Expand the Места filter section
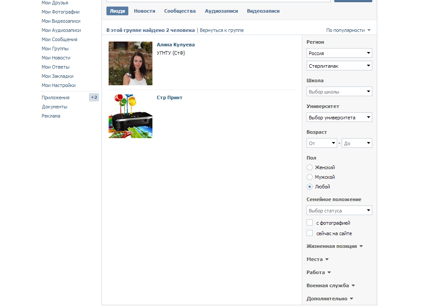Image resolution: width=438 pixels, height=306 pixels. (x=317, y=259)
